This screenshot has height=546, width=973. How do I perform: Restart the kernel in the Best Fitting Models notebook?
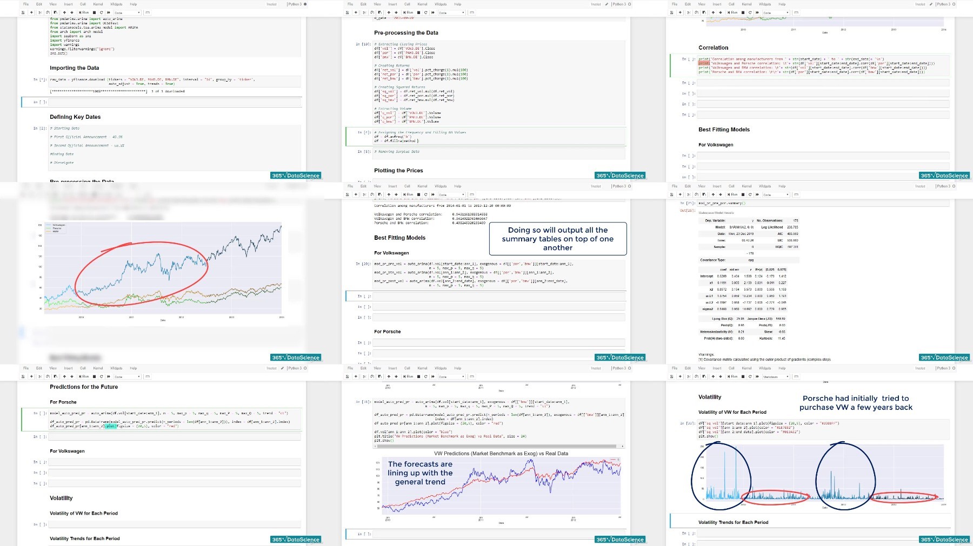[425, 194]
